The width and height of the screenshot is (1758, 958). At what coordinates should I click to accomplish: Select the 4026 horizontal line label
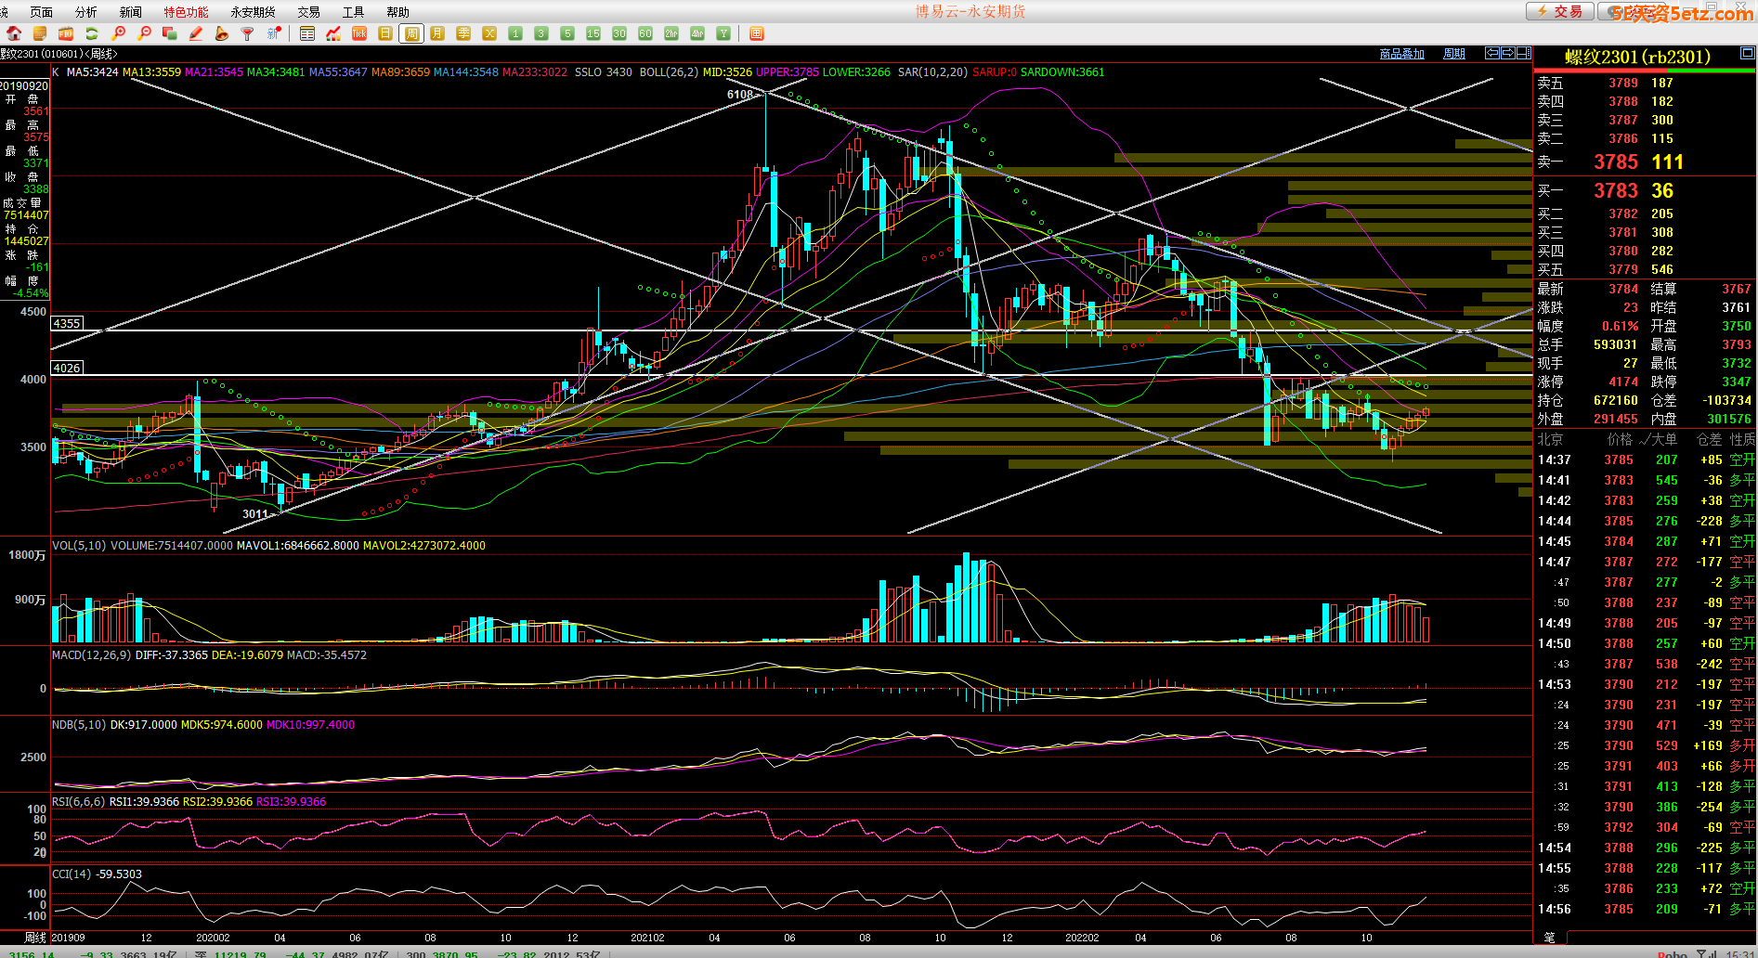(x=67, y=368)
